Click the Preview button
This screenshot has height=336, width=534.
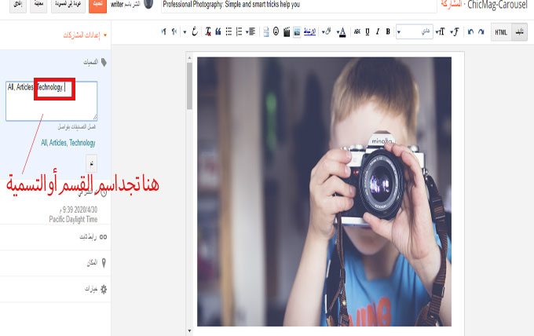(x=38, y=5)
